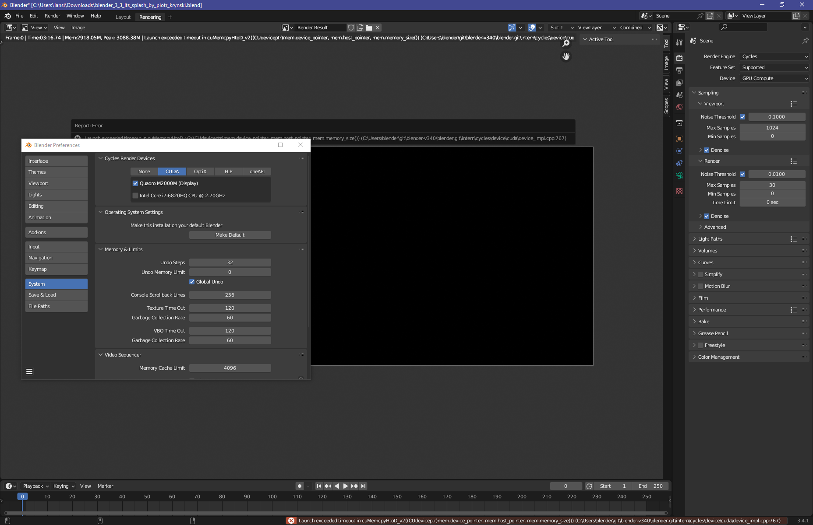
Task: Collapse the Memory & Limits panel
Action: 123,249
